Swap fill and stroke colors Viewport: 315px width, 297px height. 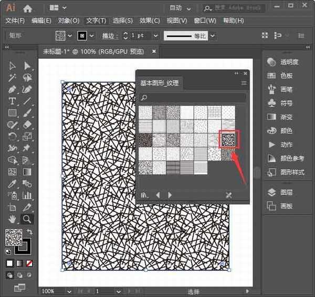point(30,233)
